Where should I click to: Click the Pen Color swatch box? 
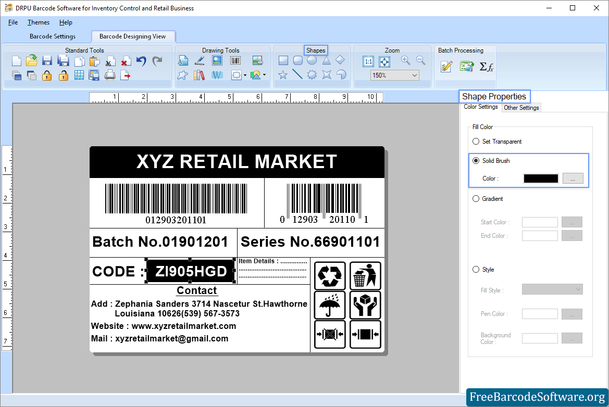pyautogui.click(x=540, y=314)
